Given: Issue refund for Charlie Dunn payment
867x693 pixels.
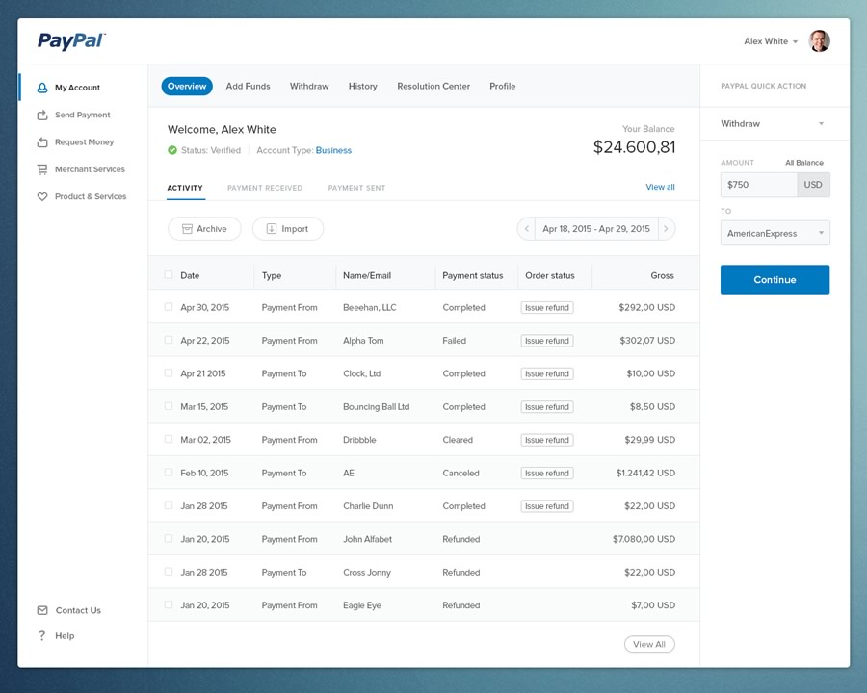Looking at the screenshot, I should click(x=547, y=506).
